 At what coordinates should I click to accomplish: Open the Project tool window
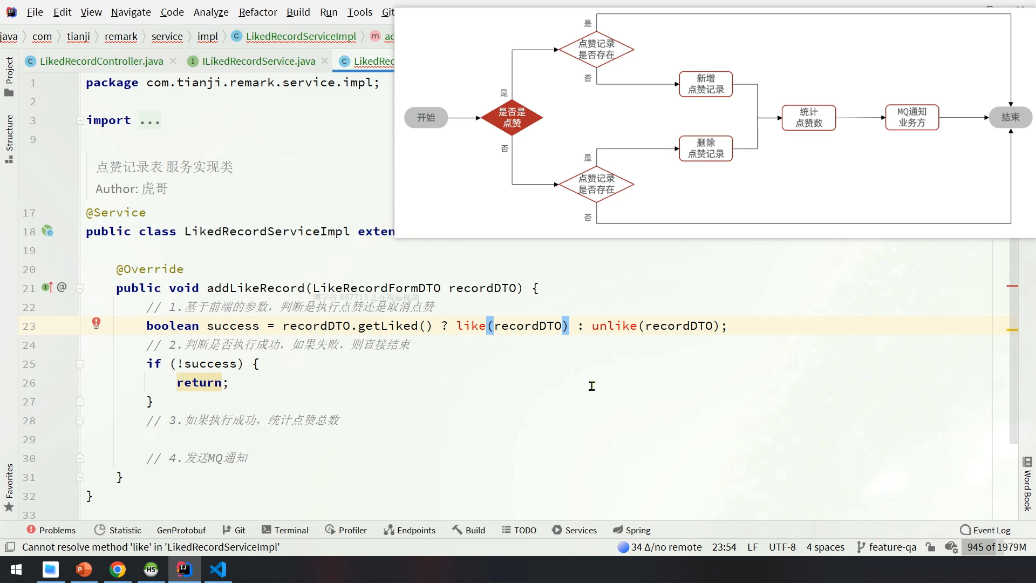click(x=9, y=76)
